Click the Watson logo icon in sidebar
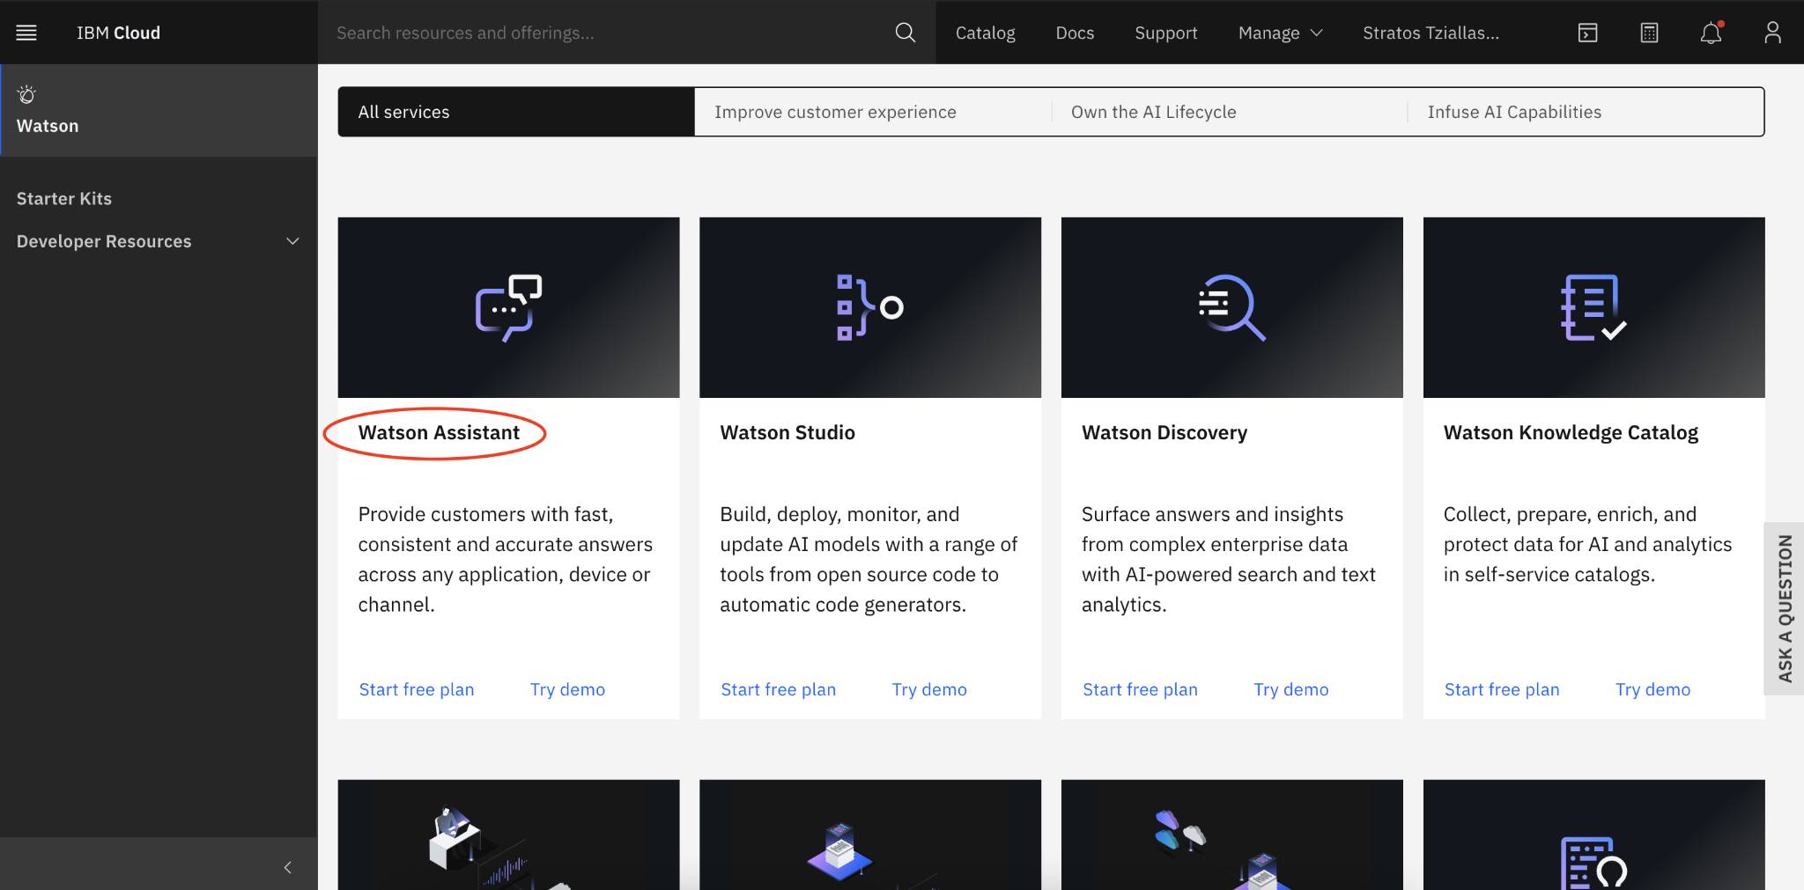1804x890 pixels. click(27, 94)
